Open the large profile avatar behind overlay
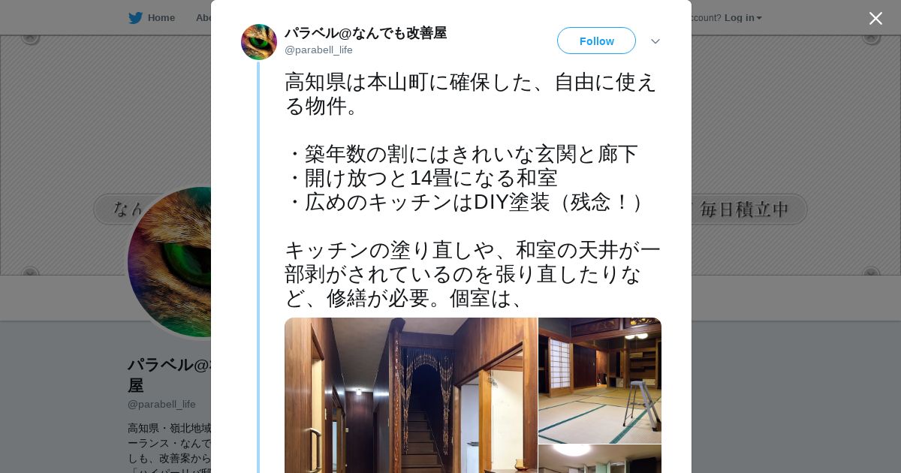This screenshot has height=473, width=901. coord(169,262)
